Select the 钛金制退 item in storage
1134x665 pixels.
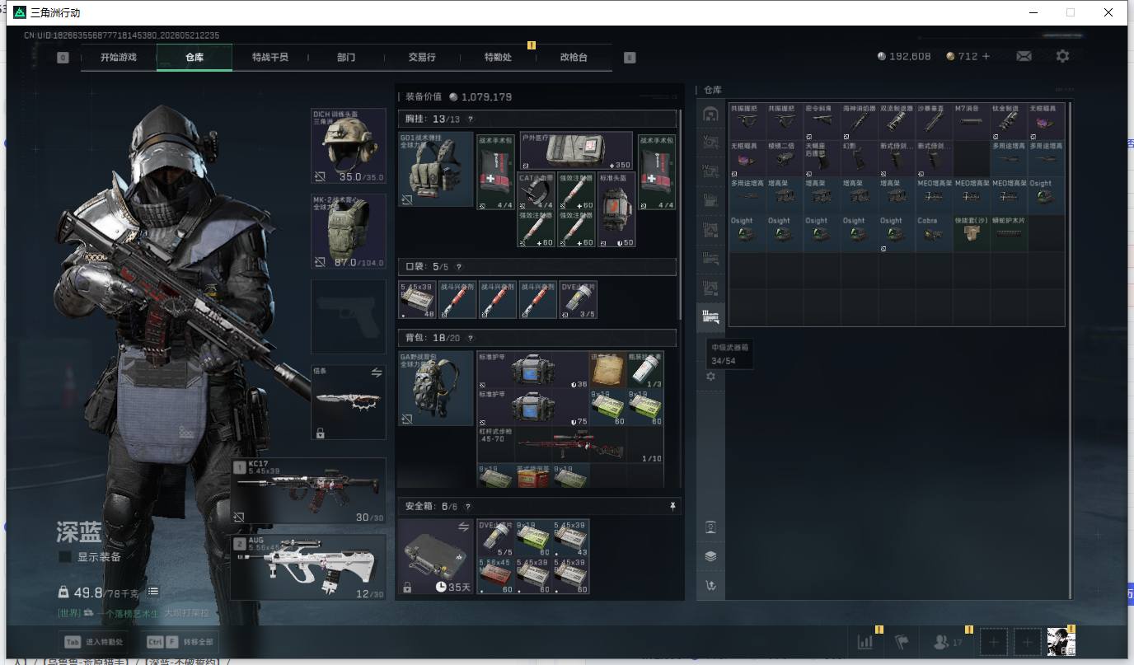click(x=1008, y=120)
